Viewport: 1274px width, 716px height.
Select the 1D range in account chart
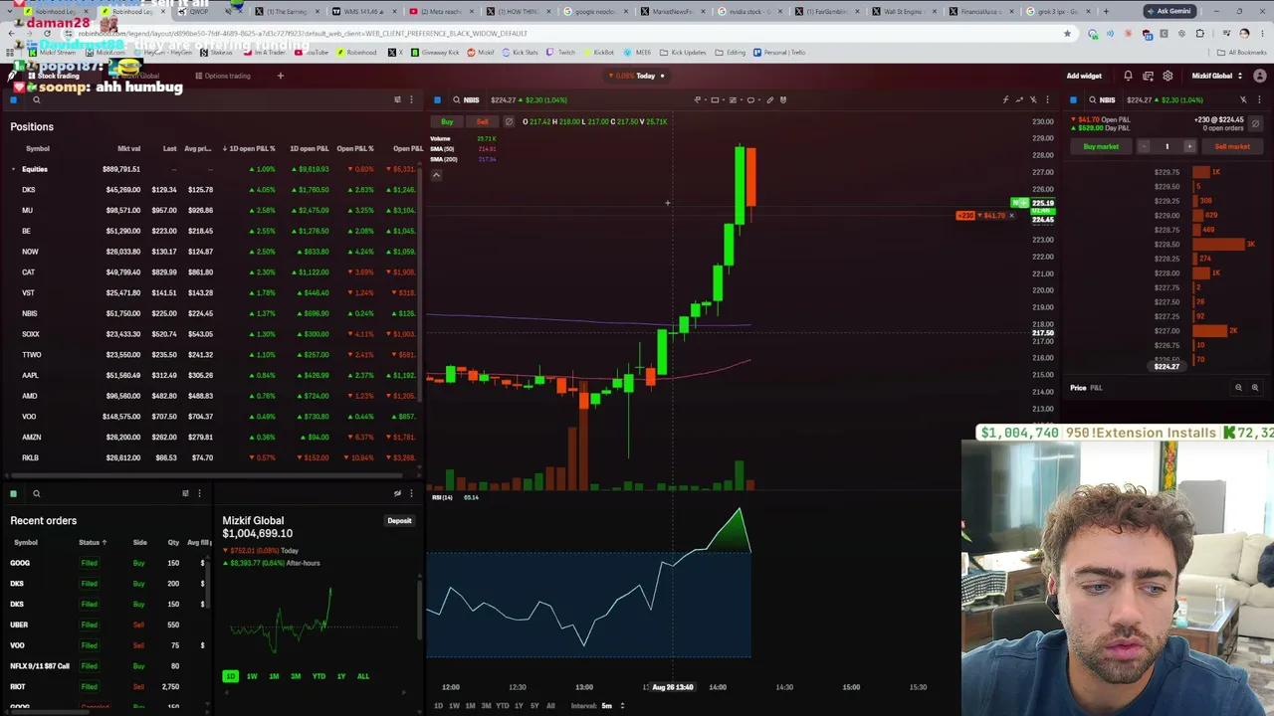pos(230,676)
